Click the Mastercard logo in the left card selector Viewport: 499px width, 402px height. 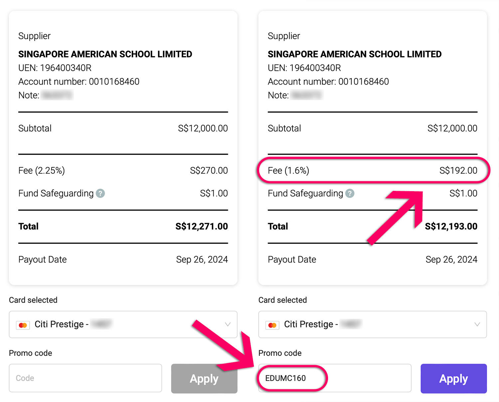click(x=23, y=325)
